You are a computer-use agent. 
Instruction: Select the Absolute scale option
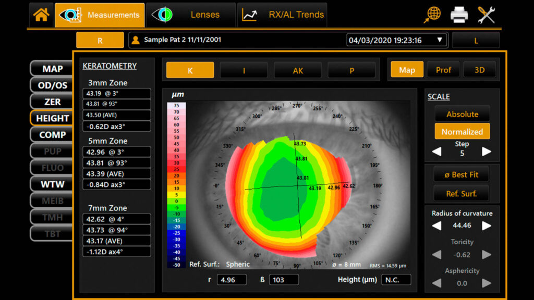[x=462, y=114]
